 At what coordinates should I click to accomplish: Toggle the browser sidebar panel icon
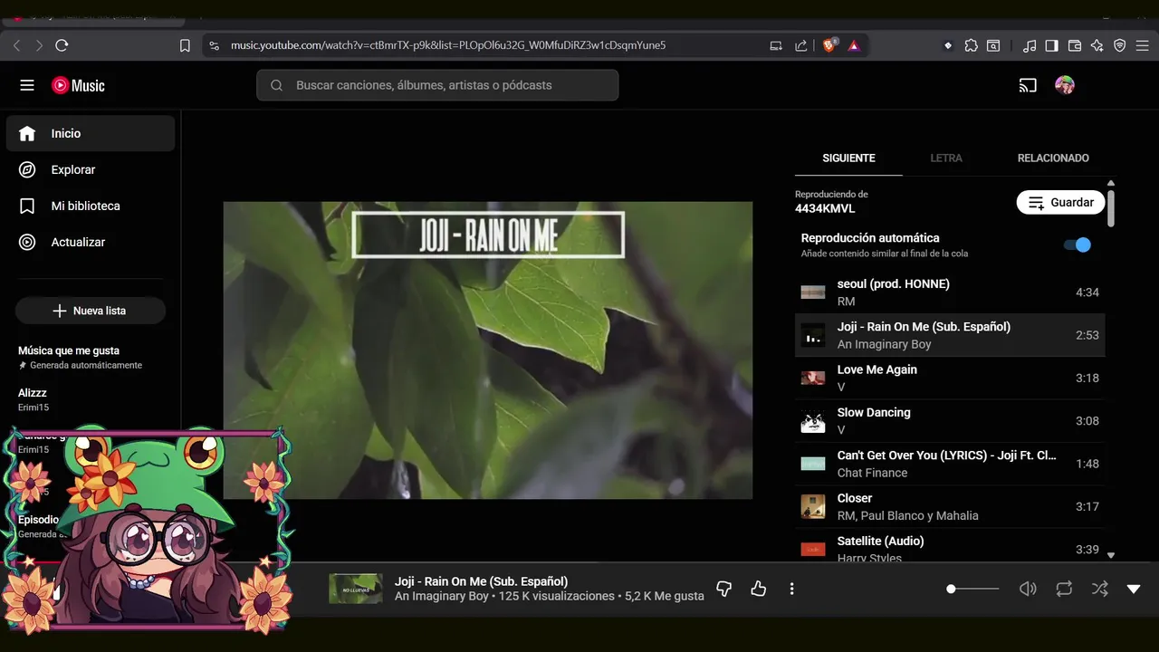pyautogui.click(x=1051, y=45)
